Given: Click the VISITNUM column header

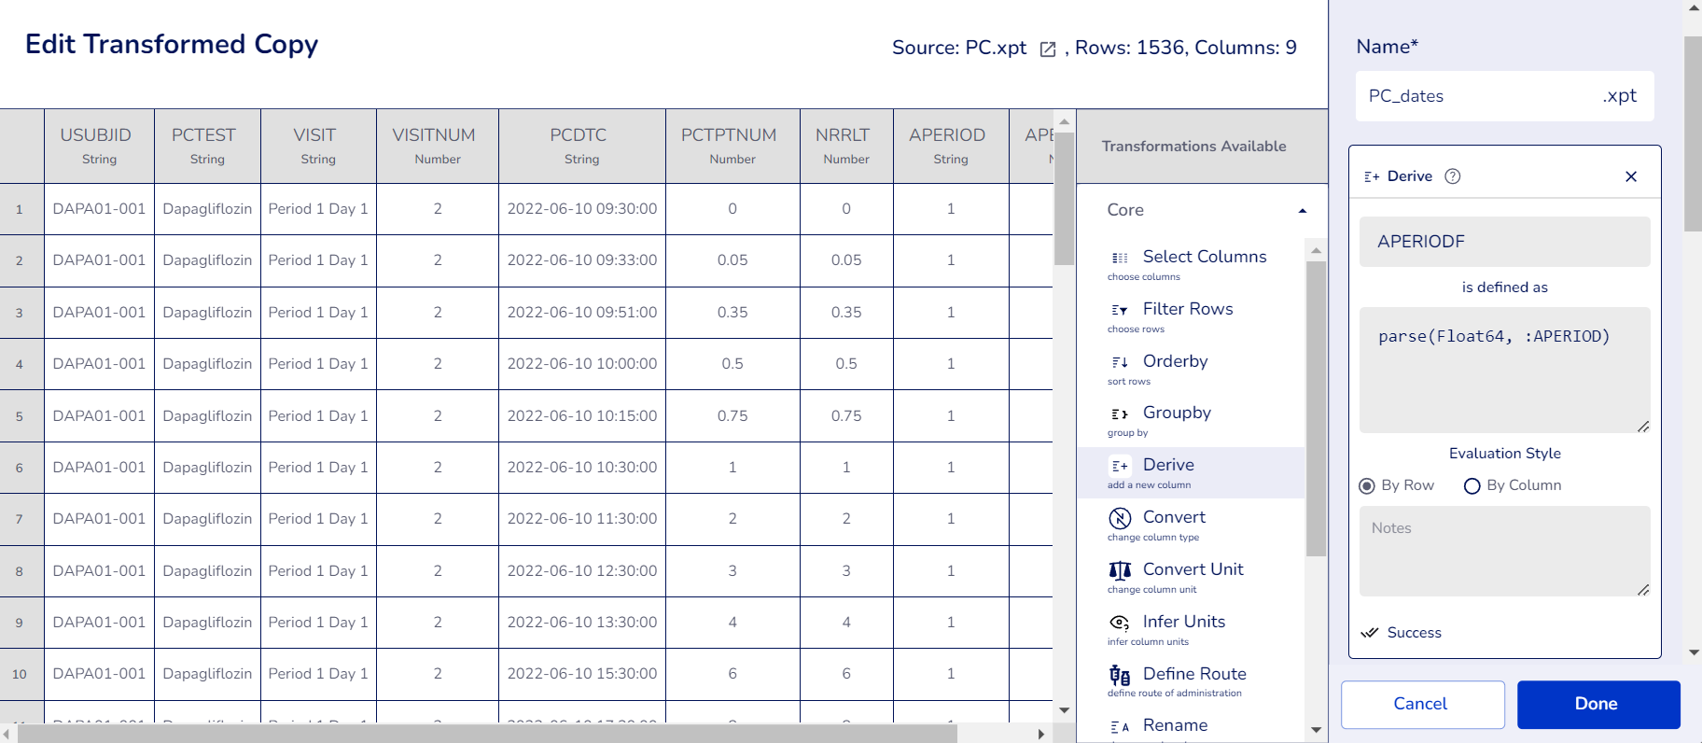Looking at the screenshot, I should [x=438, y=147].
